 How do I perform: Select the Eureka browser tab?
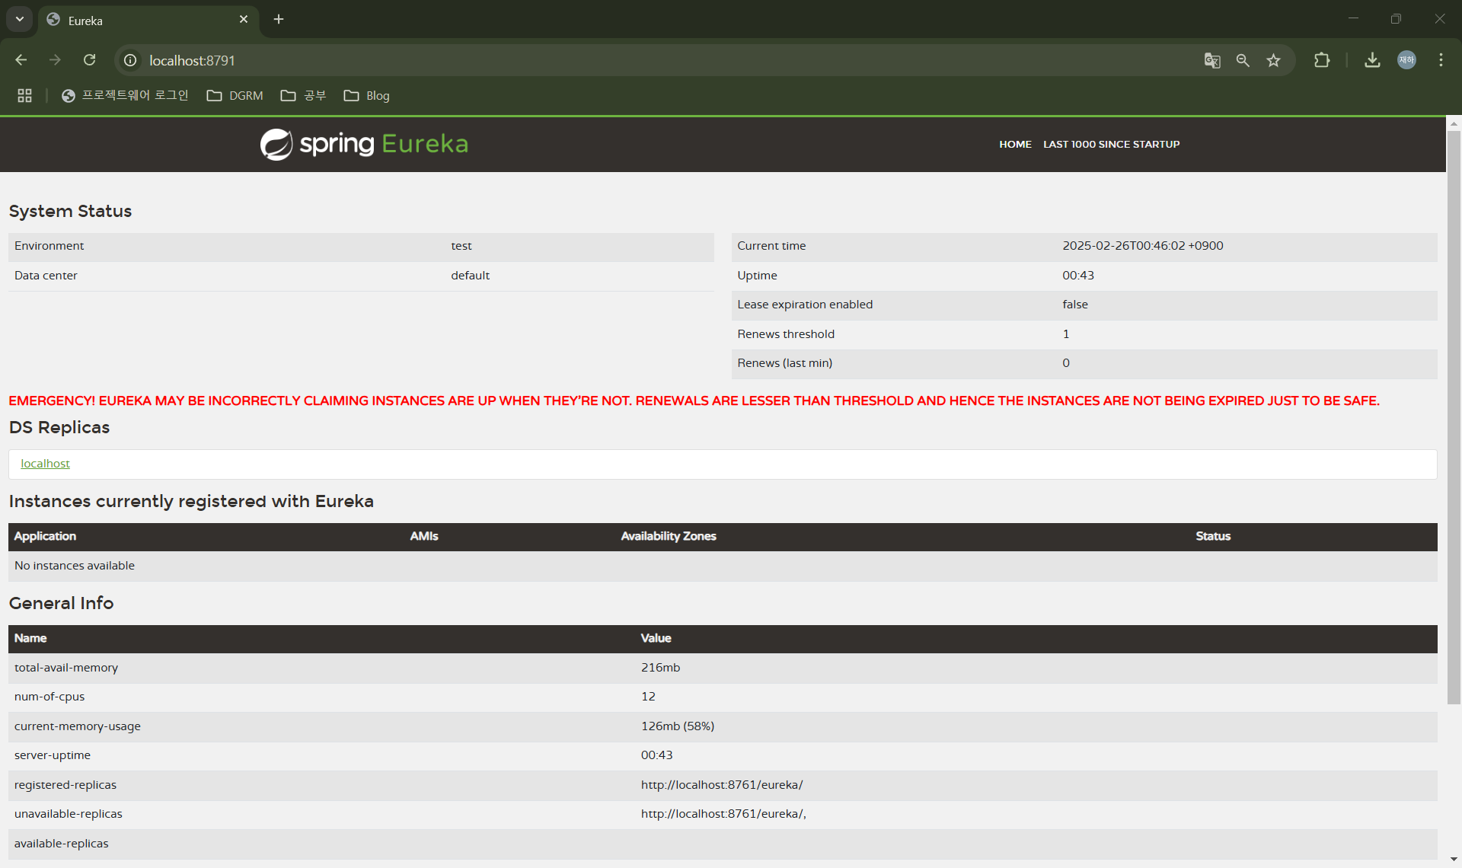(x=148, y=21)
